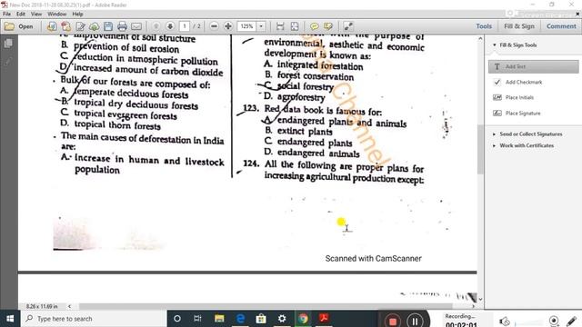Viewport: 582px width, 327px height.
Task: Open Settings gear from the taskbar
Action: [282, 319]
